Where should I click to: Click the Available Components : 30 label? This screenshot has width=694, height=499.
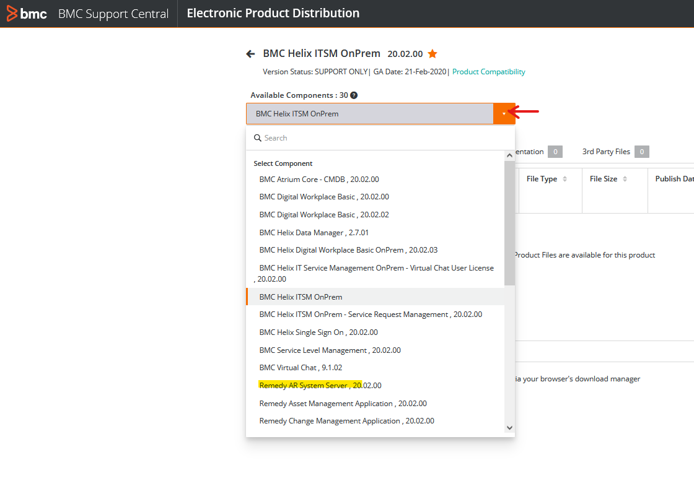(x=299, y=95)
